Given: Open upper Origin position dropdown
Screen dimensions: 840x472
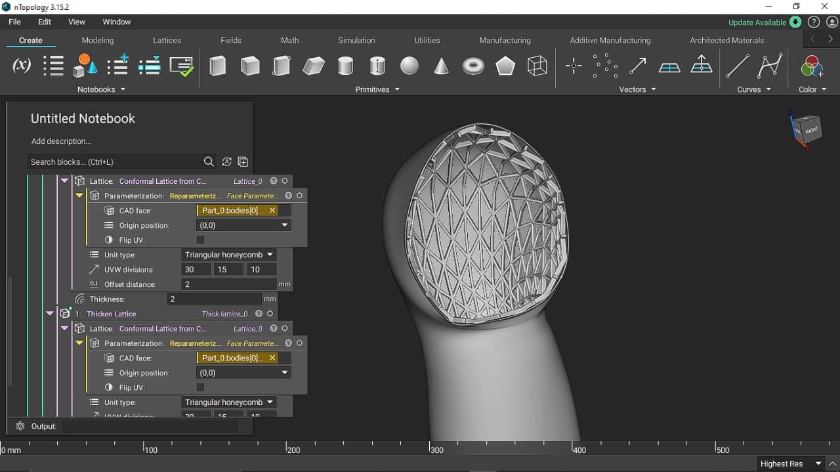Looking at the screenshot, I should point(243,225).
